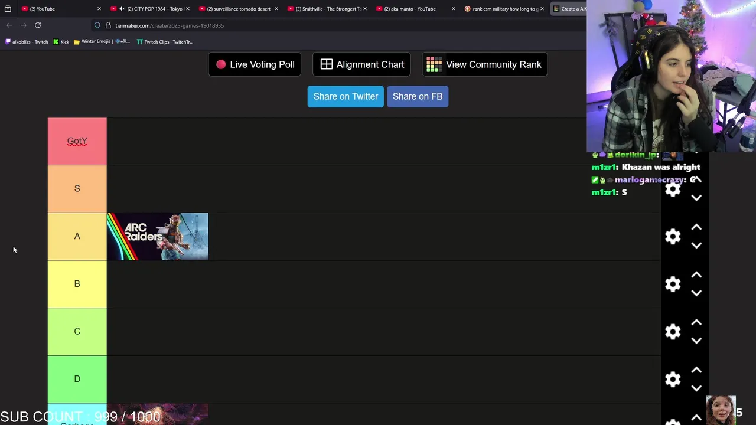Share tier list on FB
Image resolution: width=756 pixels, height=425 pixels.
pyautogui.click(x=418, y=96)
